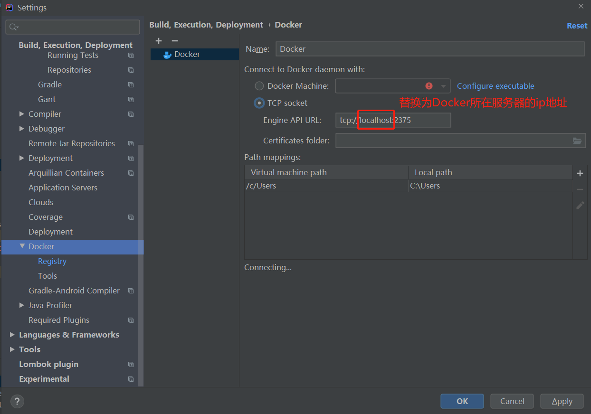Open help with the question mark icon
Screen dimensions: 591x414
[17, 401]
